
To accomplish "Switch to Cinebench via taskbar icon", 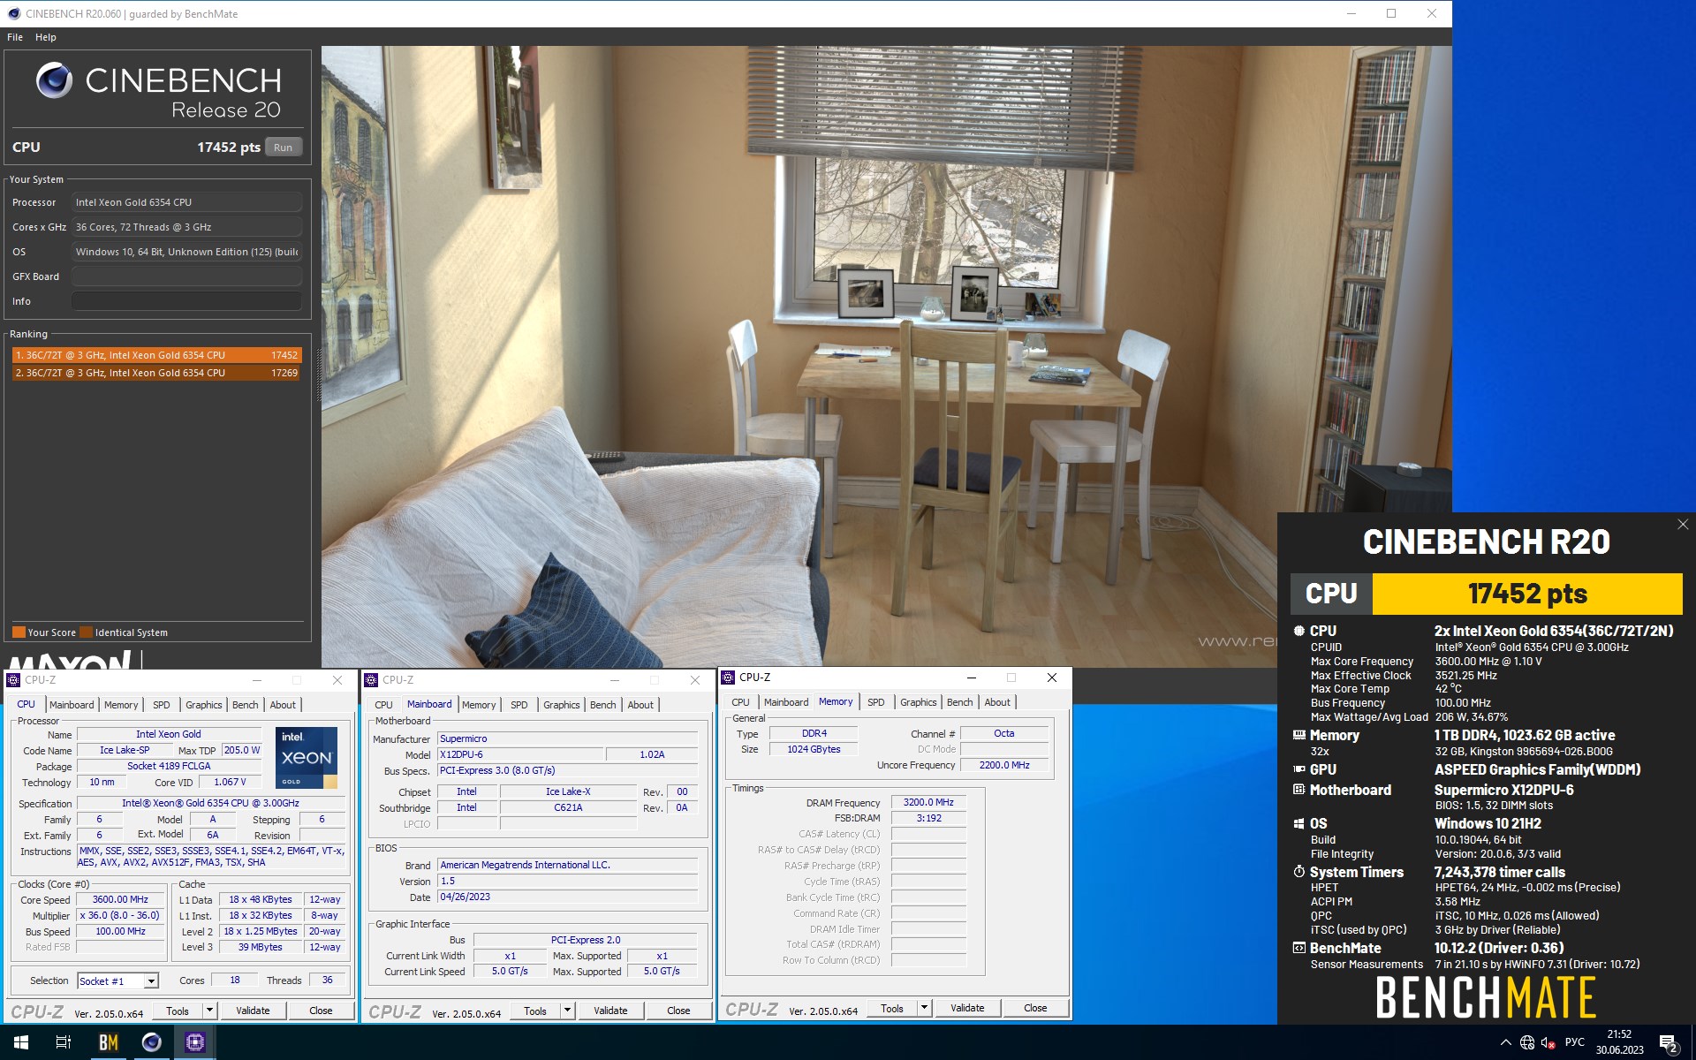I will (x=151, y=1042).
